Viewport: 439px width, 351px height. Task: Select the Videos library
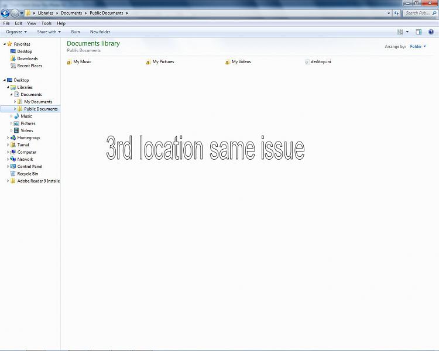pyautogui.click(x=23, y=130)
